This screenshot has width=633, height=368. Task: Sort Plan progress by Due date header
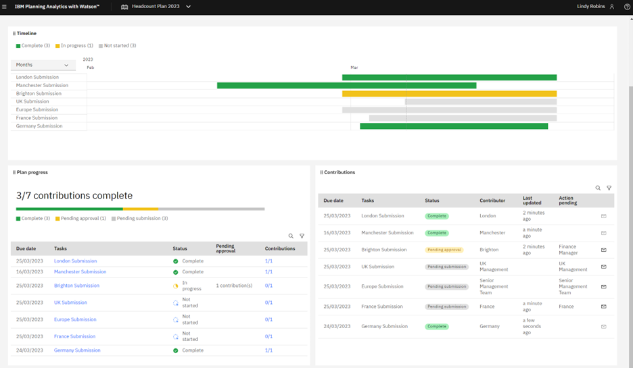[x=26, y=248]
